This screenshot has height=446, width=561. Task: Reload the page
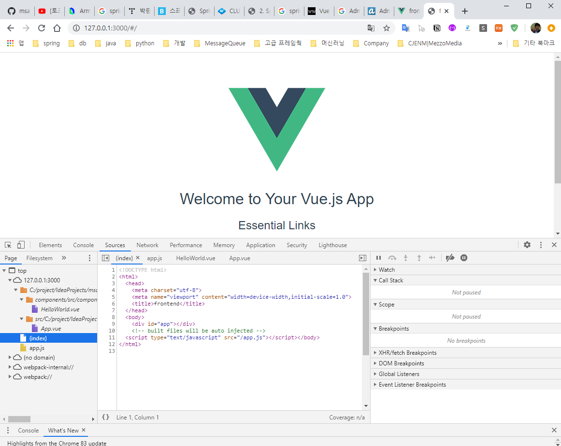(x=42, y=28)
